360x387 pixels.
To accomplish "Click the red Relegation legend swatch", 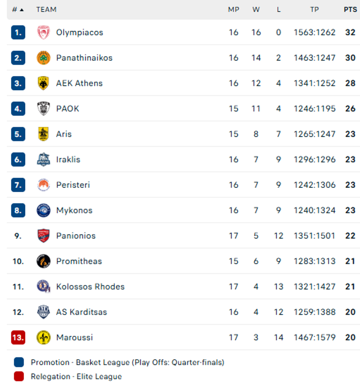I will (x=19, y=376).
